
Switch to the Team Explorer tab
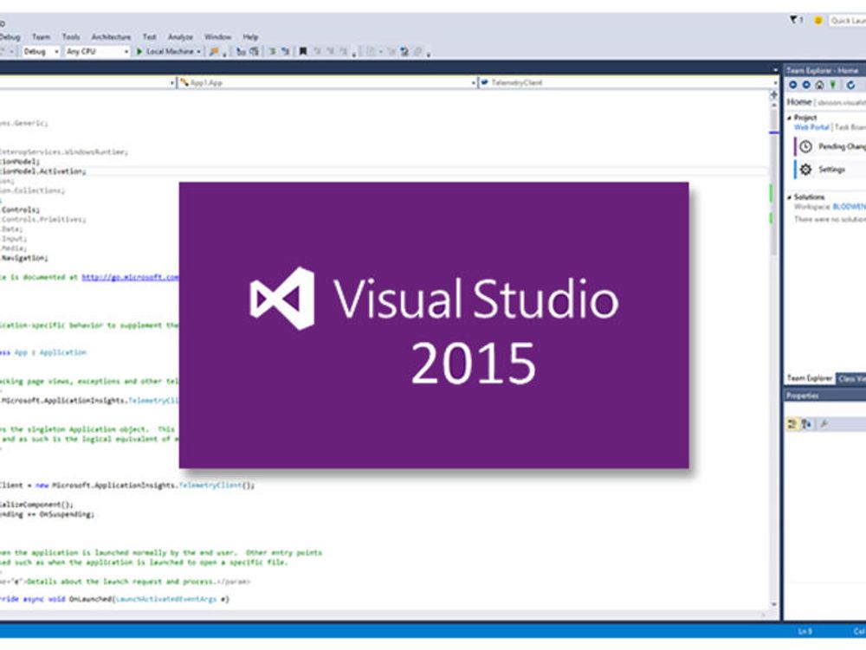coord(809,378)
